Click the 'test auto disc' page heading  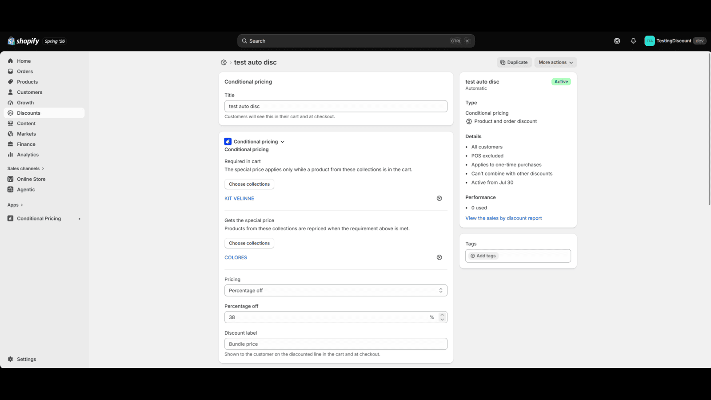coord(256,63)
